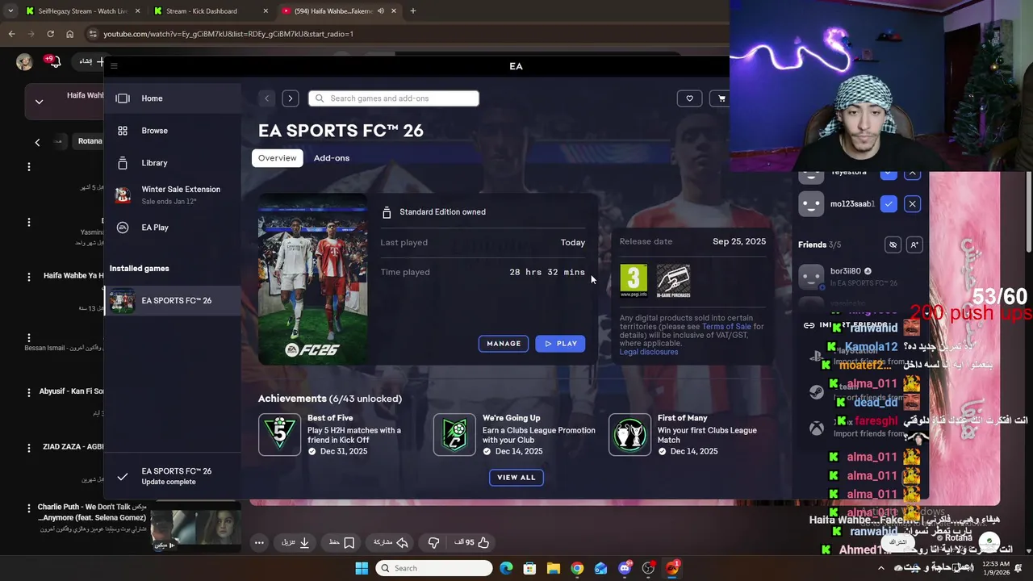Decline friend request from mo123saab1
This screenshot has height=581, width=1033.
(x=912, y=204)
